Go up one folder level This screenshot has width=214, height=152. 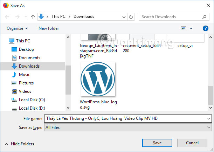coord(33,17)
